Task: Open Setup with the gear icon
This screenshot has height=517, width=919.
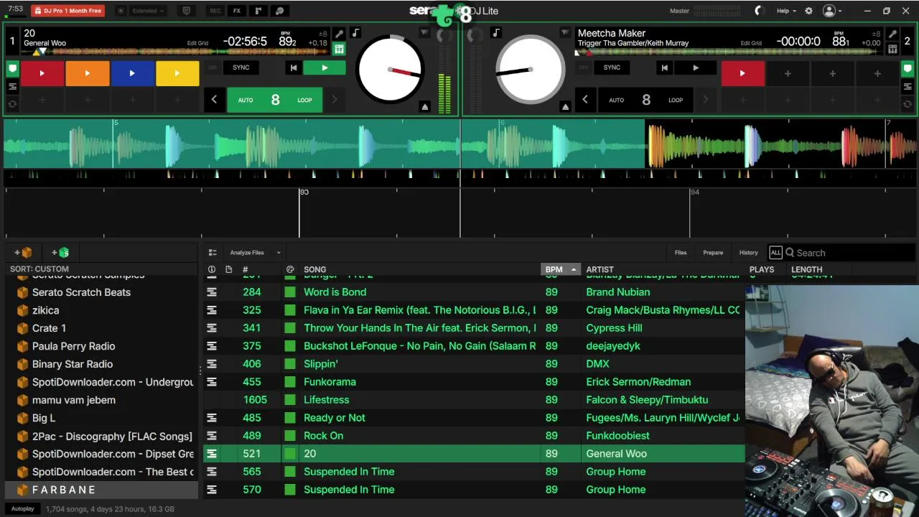Action: tap(809, 11)
